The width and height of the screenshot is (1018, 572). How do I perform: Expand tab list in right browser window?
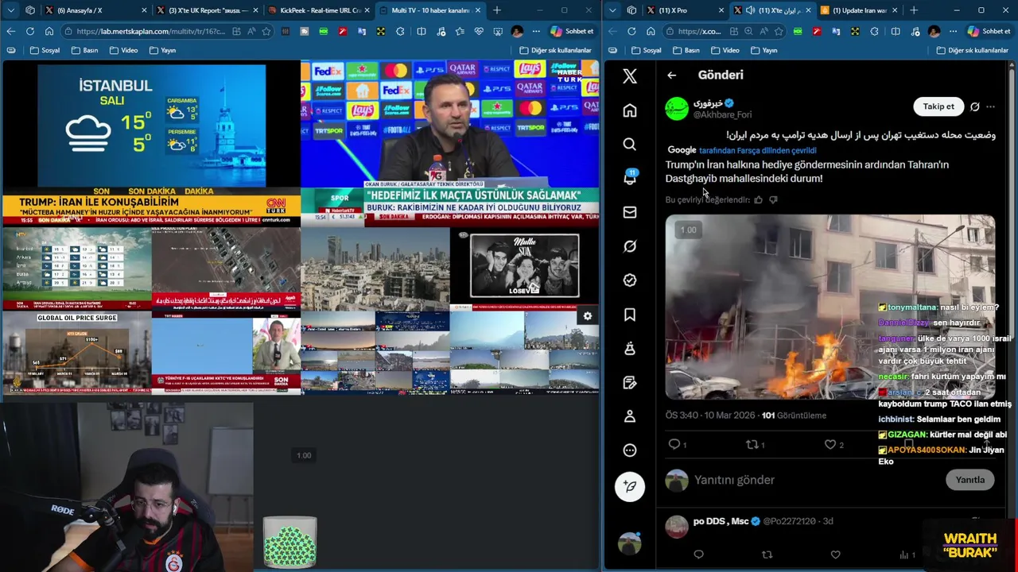coord(612,10)
